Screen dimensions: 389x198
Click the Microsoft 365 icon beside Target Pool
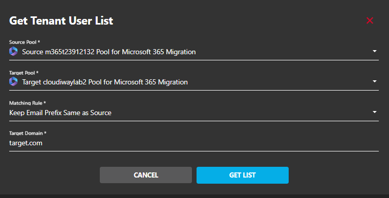click(13, 81)
